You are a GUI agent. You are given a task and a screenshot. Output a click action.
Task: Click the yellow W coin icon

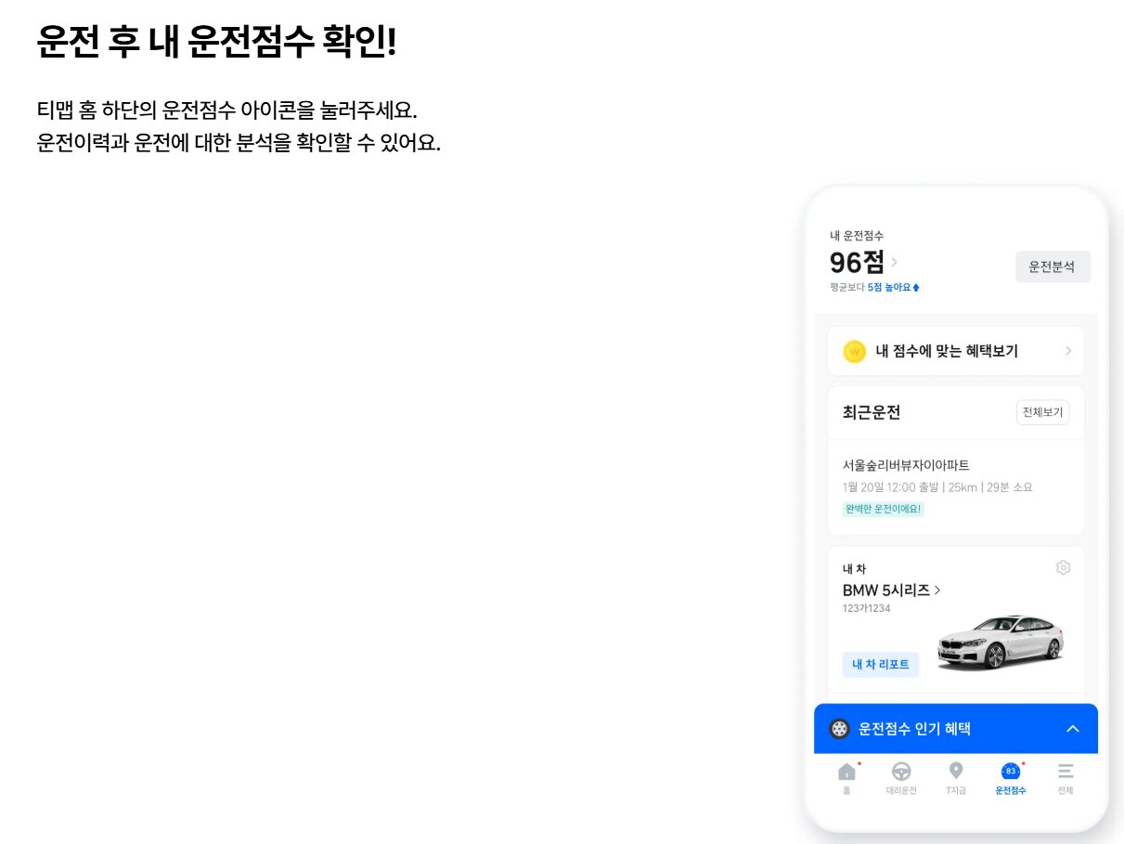tap(854, 351)
